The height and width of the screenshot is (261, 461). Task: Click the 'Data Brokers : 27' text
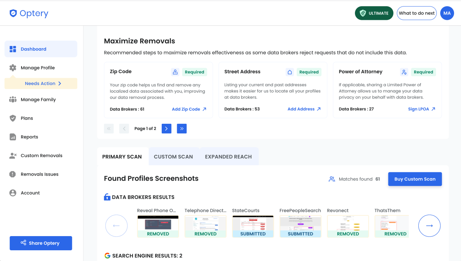pyautogui.click(x=356, y=109)
